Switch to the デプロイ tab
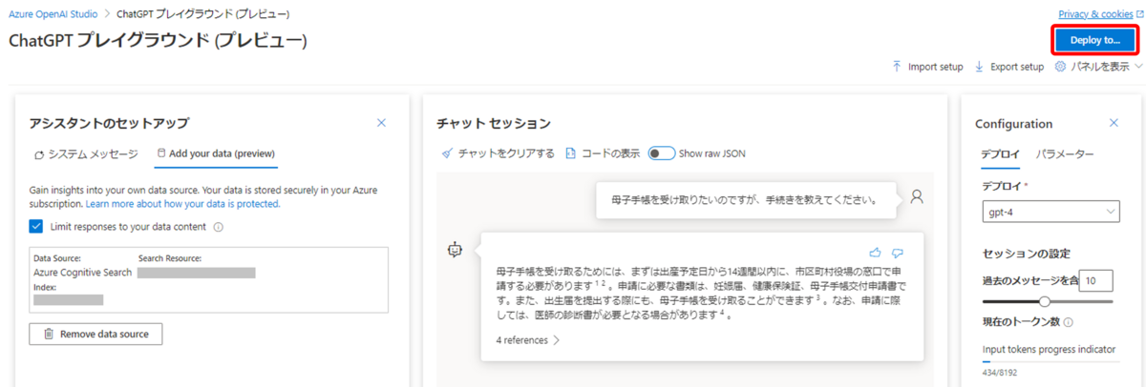Image resolution: width=1146 pixels, height=387 pixels. point(1000,153)
